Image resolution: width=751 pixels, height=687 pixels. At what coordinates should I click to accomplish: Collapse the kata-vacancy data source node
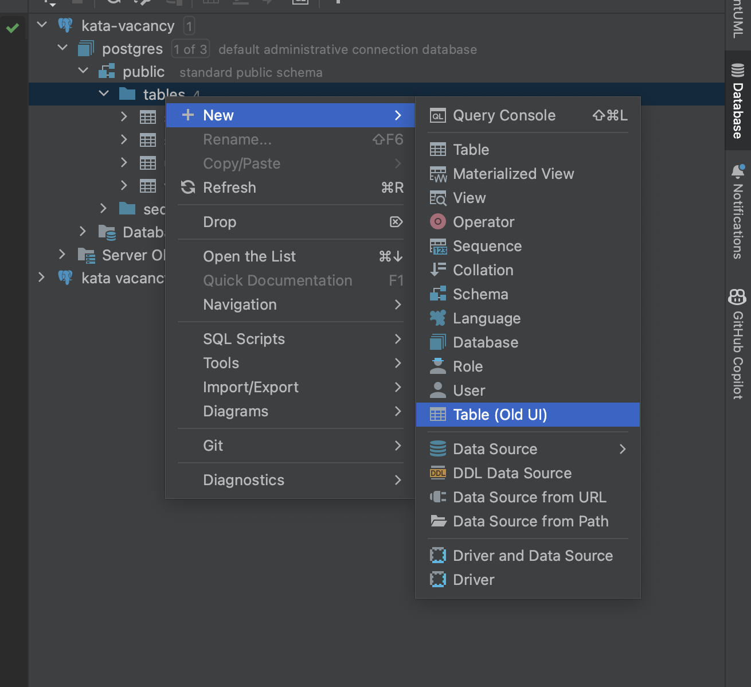tap(42, 25)
